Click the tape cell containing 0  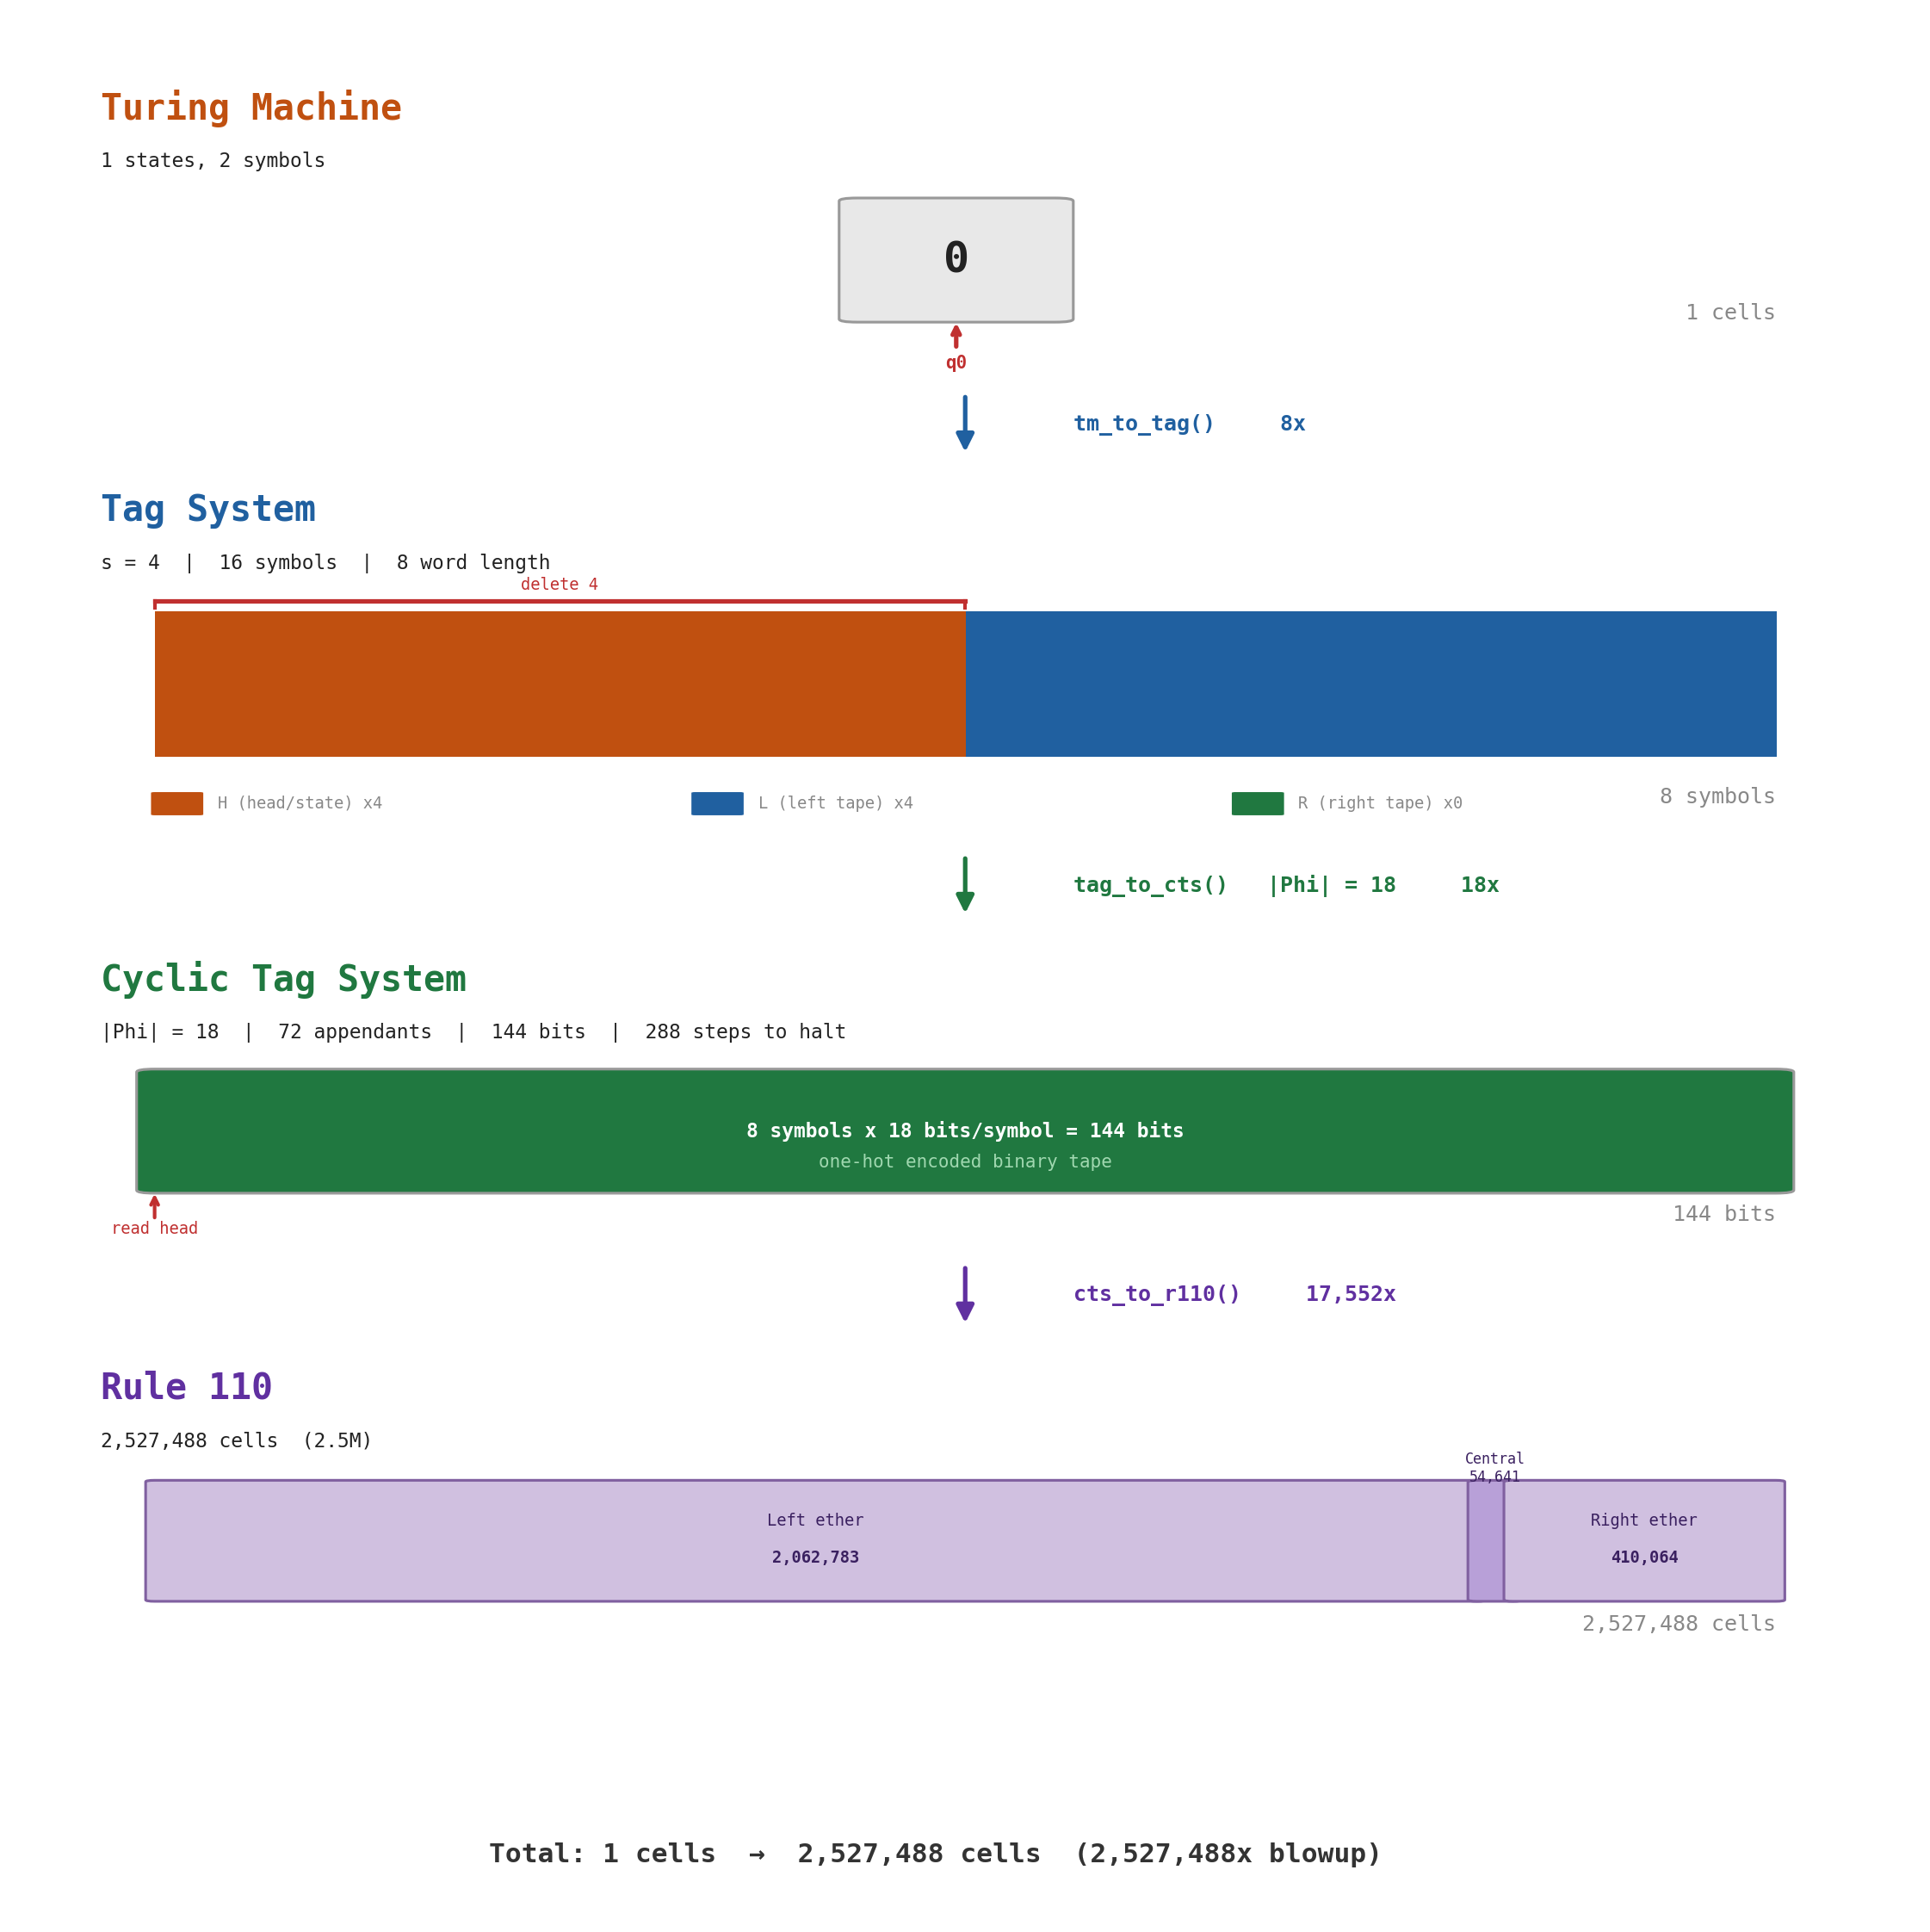955,260
